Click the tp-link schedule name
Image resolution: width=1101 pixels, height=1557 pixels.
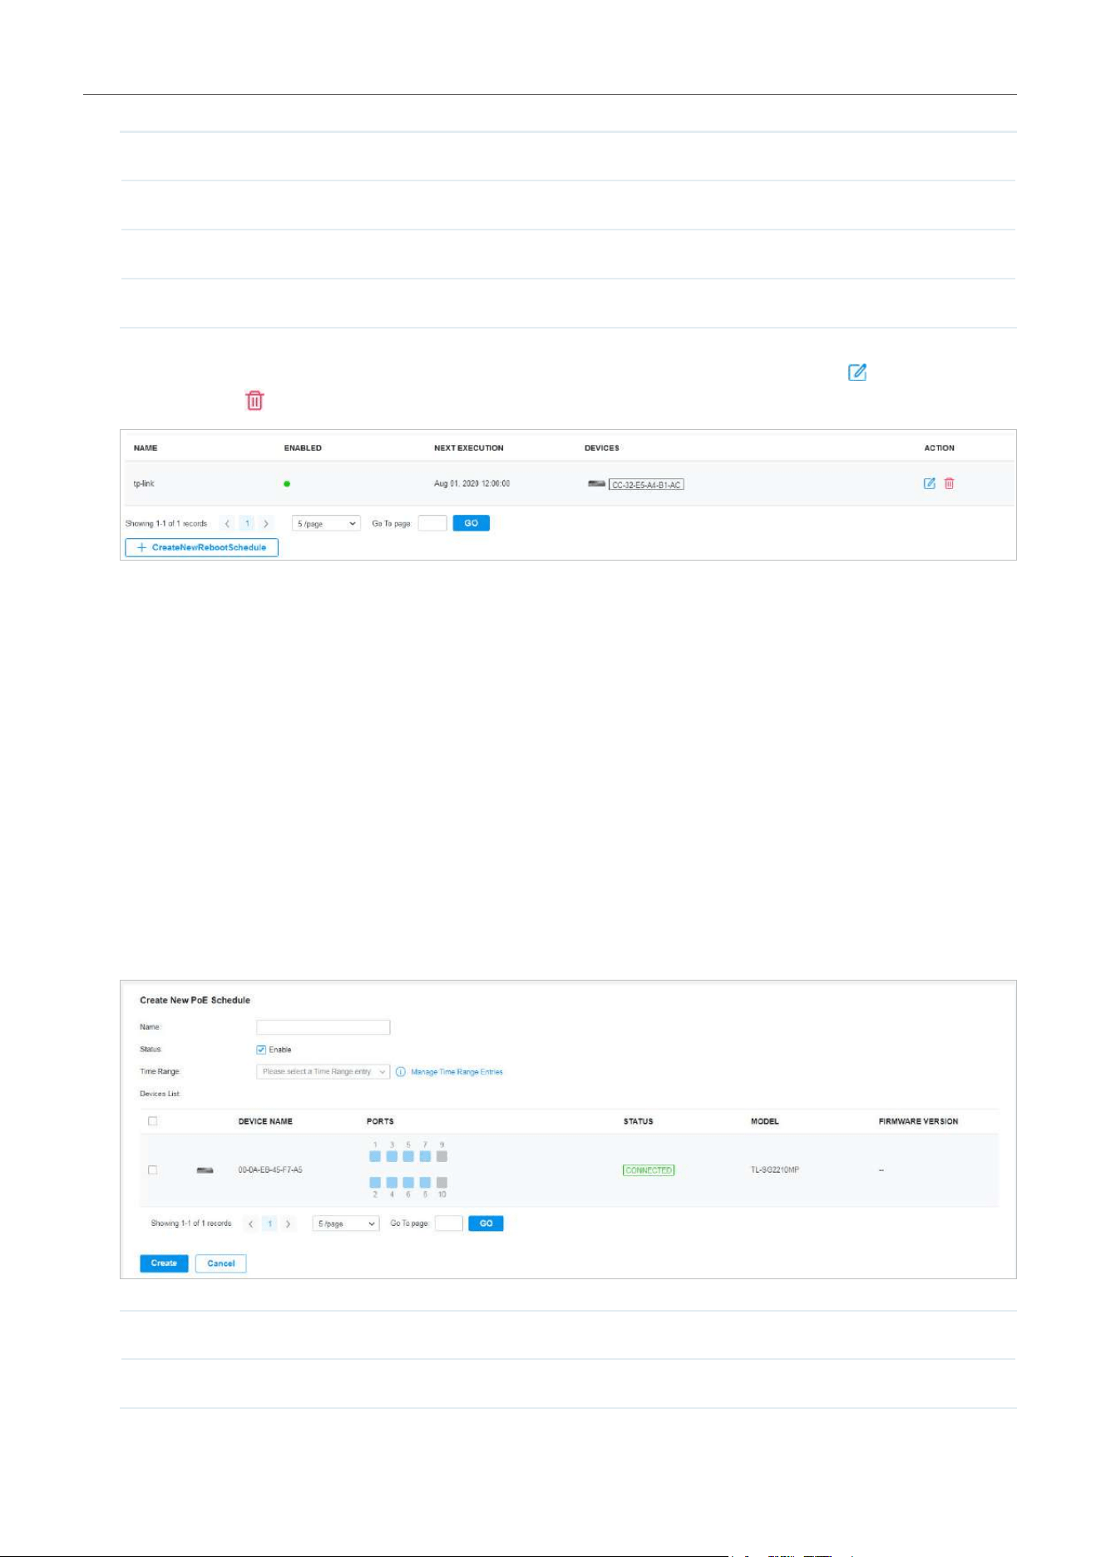tap(144, 484)
